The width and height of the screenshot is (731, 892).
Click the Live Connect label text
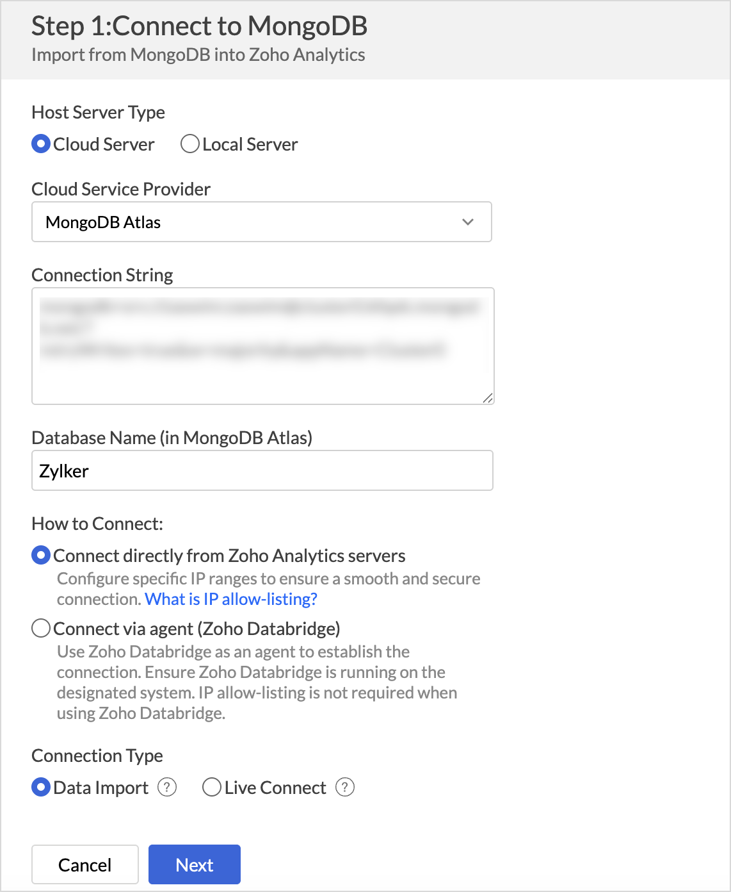click(x=275, y=788)
